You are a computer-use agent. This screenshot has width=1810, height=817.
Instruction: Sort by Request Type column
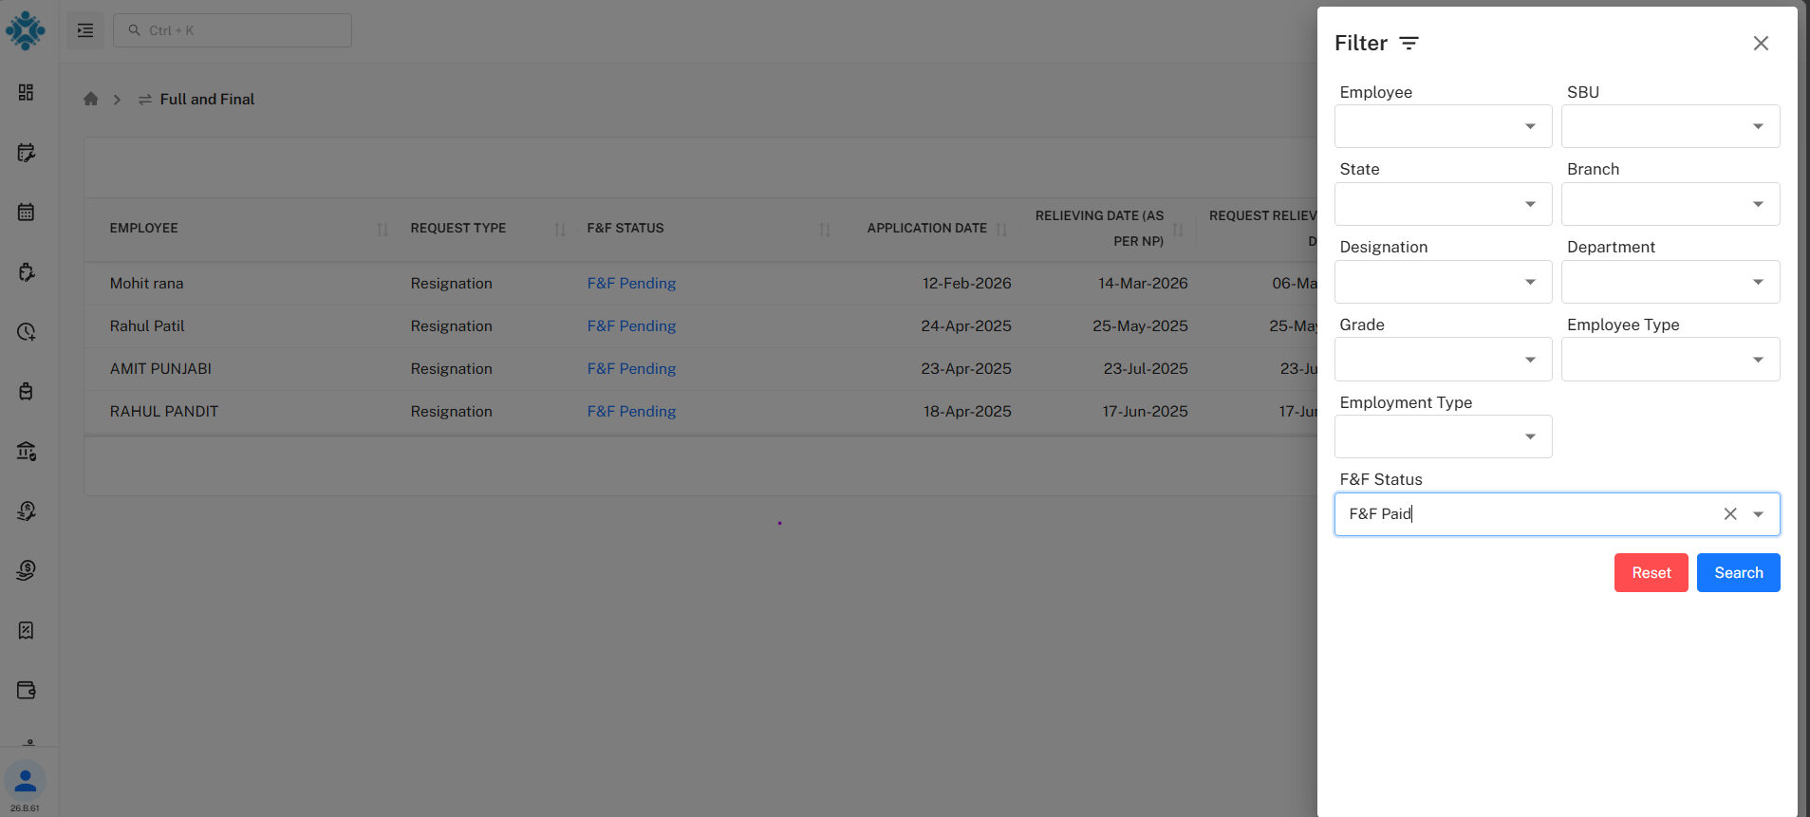pyautogui.click(x=560, y=229)
